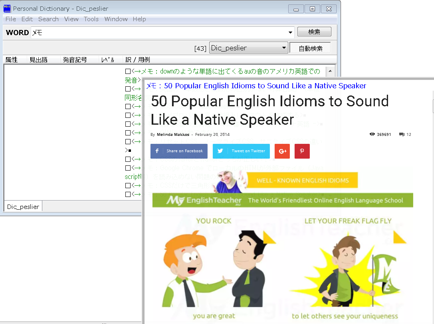Click the Personal Dictionary app icon in title bar
Image resolution: width=434 pixels, height=324 pixels.
pyautogui.click(x=6, y=8)
